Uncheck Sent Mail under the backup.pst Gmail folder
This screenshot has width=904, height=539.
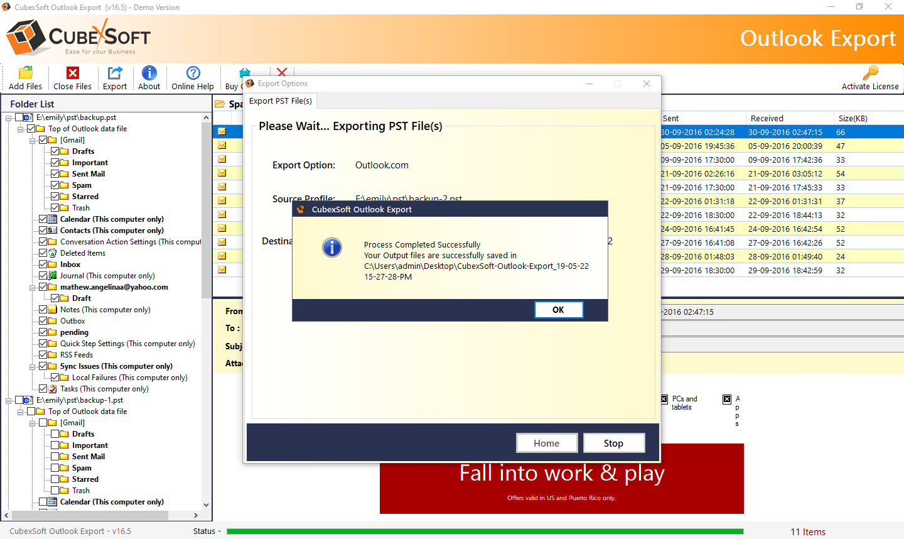pos(55,174)
